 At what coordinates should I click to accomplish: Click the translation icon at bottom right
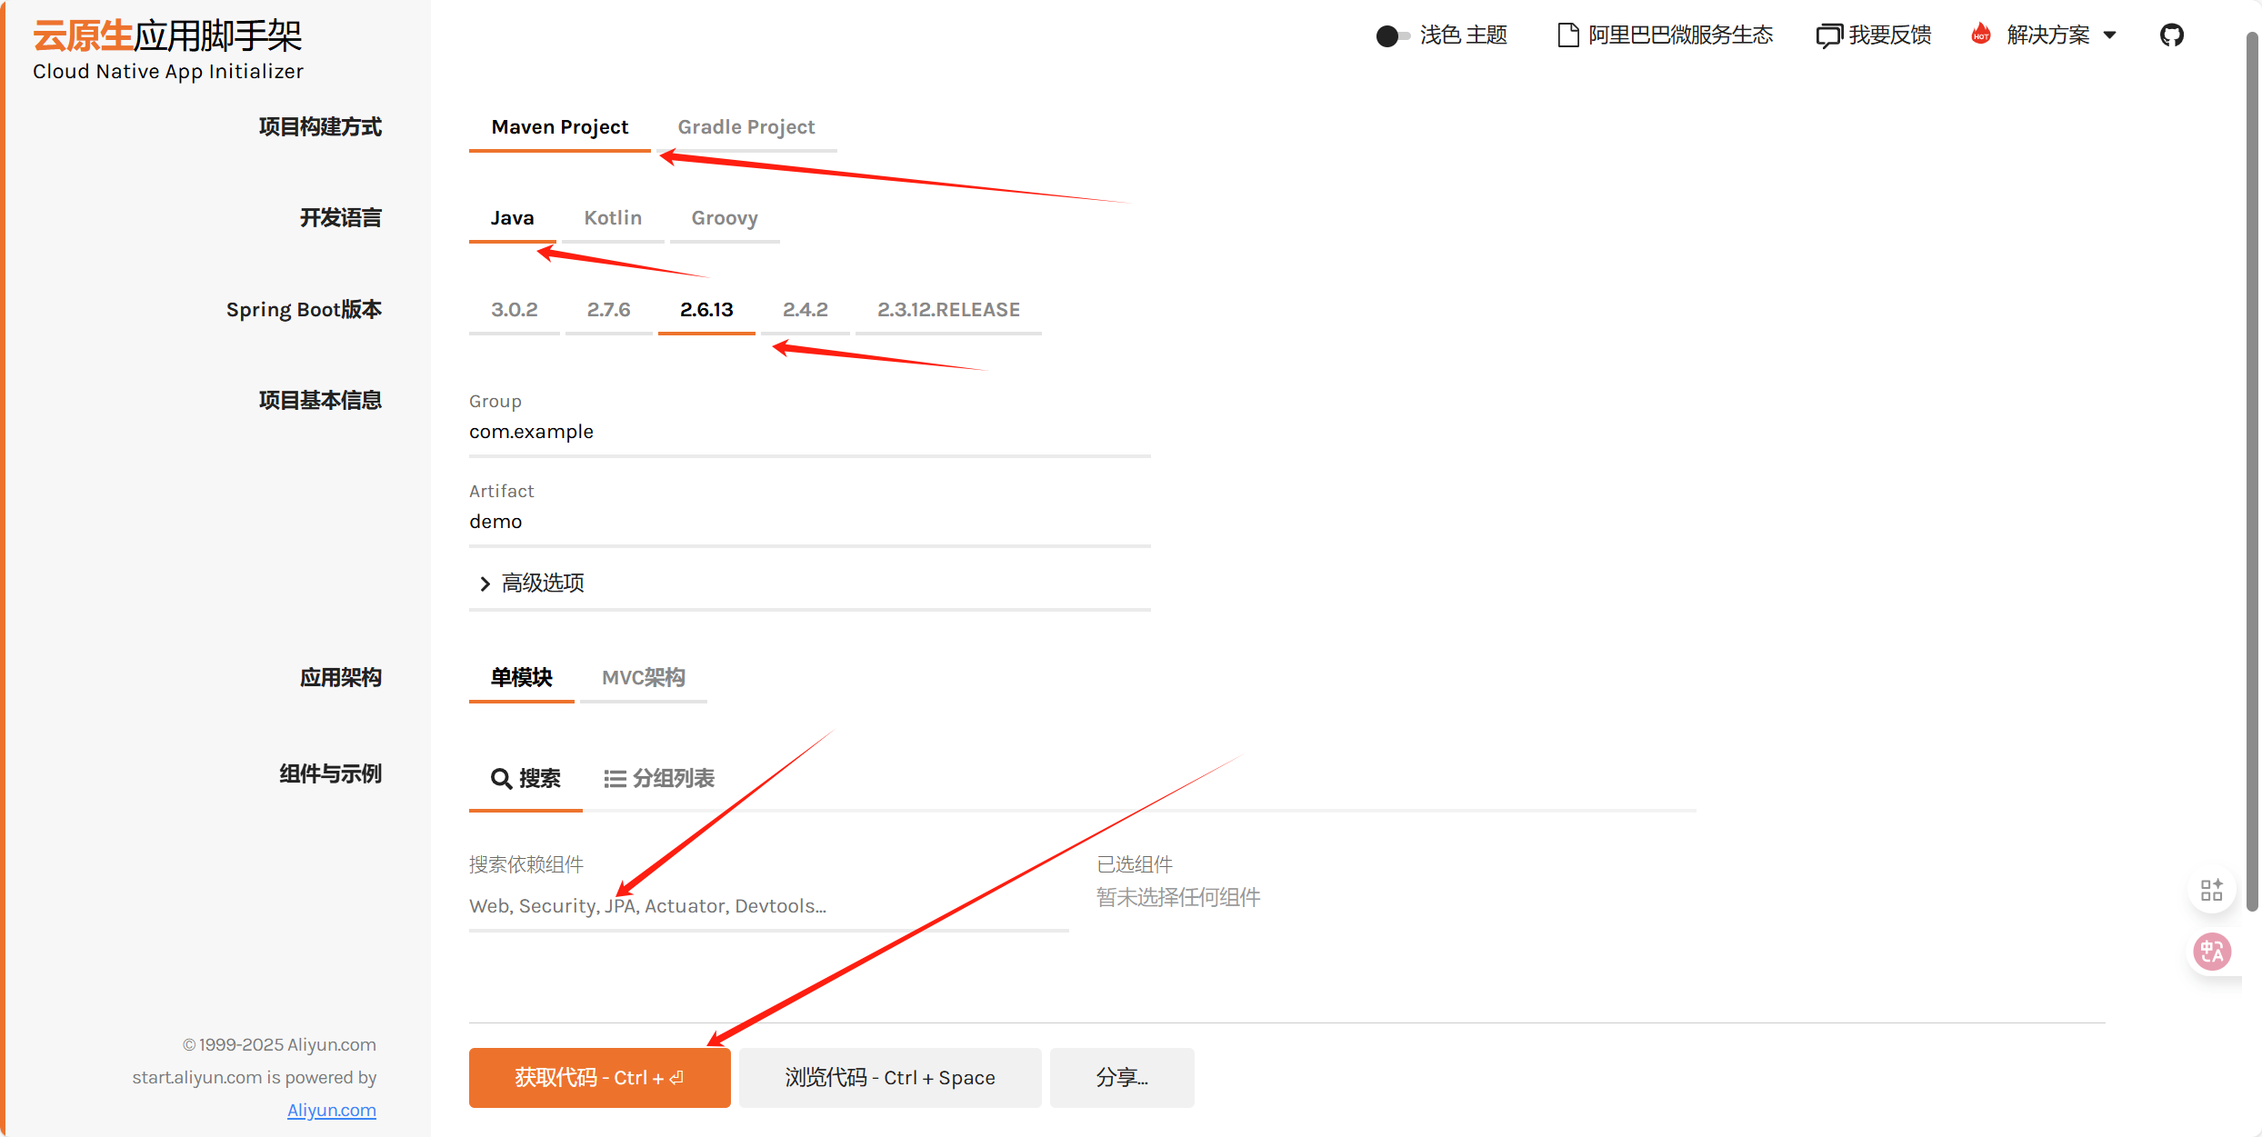coord(2213,952)
